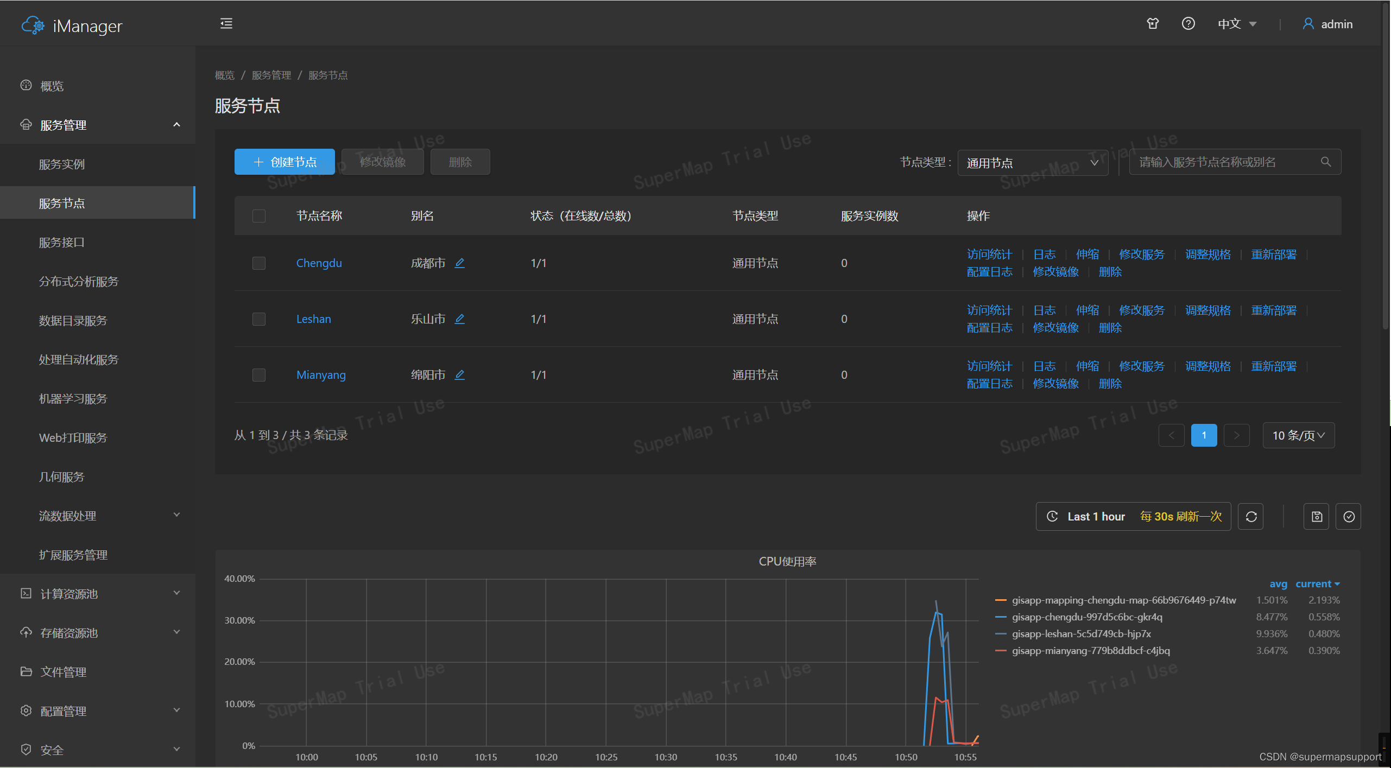
Task: Collapse sidebar with menu fold icon
Action: pyautogui.click(x=226, y=23)
